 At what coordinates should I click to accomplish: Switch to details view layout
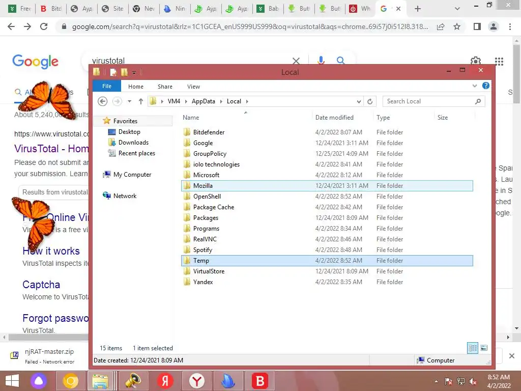click(x=473, y=348)
